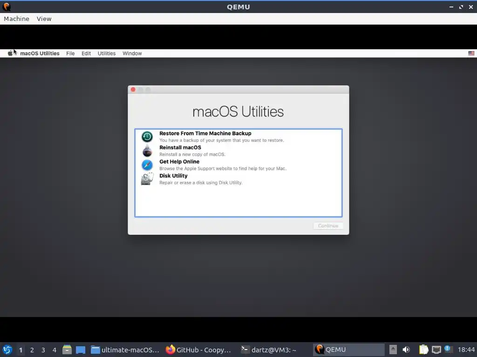Open the macOS Edit menu
The height and width of the screenshot is (357, 477).
click(86, 53)
